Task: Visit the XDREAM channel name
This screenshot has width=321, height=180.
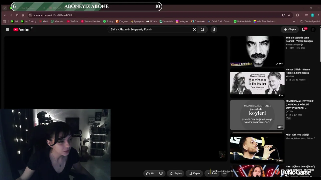Action: [x=290, y=76]
